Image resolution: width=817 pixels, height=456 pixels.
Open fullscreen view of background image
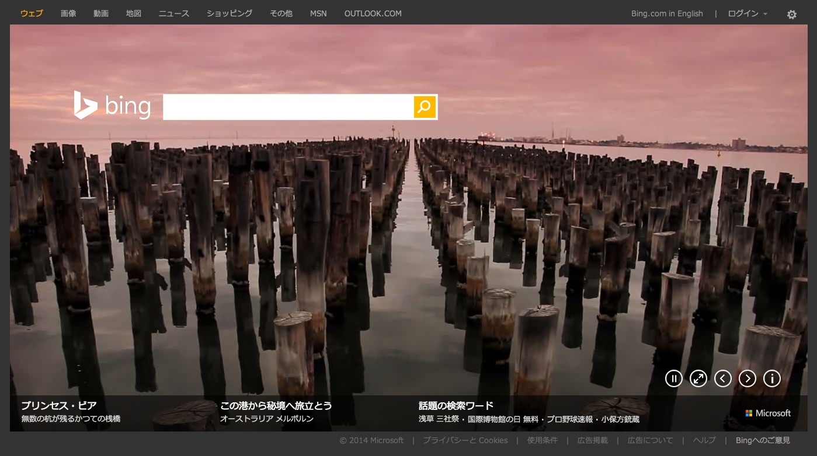[698, 378]
